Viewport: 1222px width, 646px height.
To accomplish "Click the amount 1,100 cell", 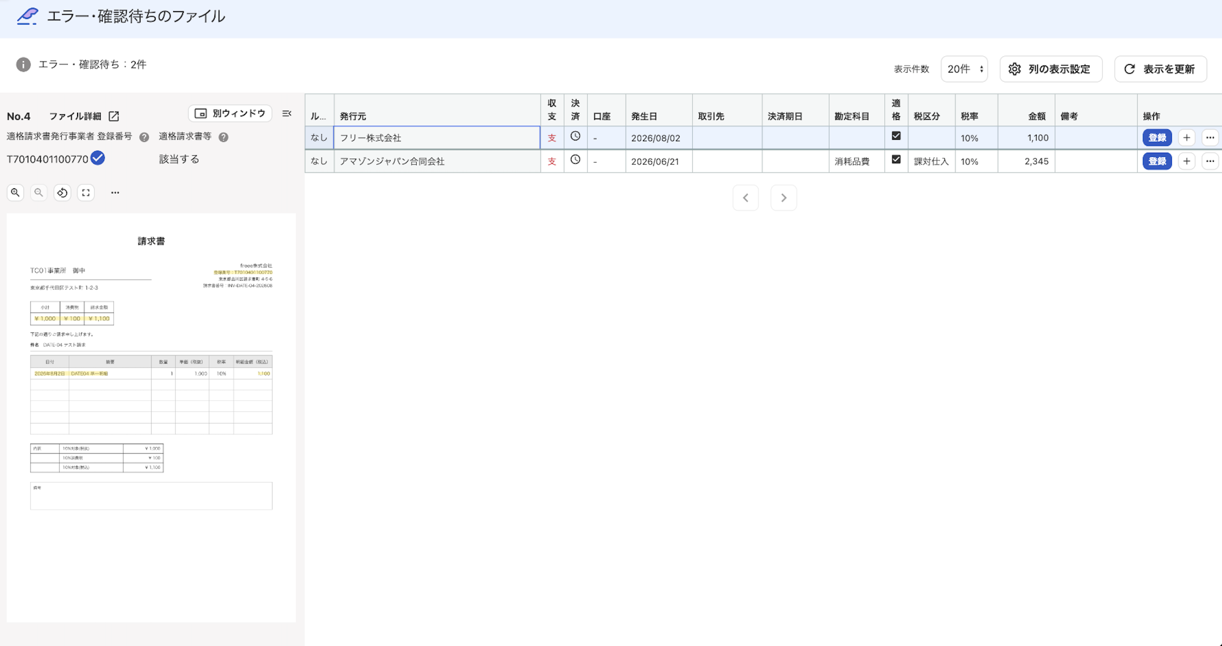I will pos(1026,138).
